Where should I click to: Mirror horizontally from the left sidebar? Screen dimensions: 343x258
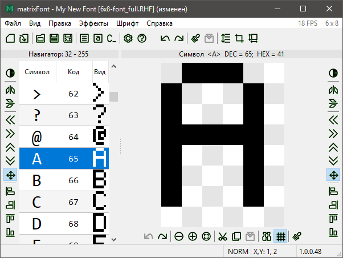tap(10, 90)
